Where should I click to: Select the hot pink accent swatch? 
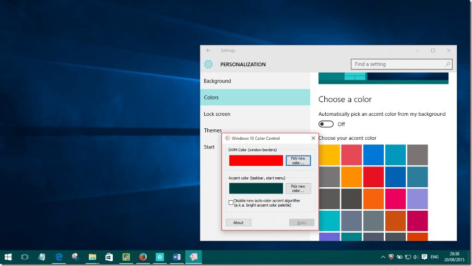pos(396,199)
